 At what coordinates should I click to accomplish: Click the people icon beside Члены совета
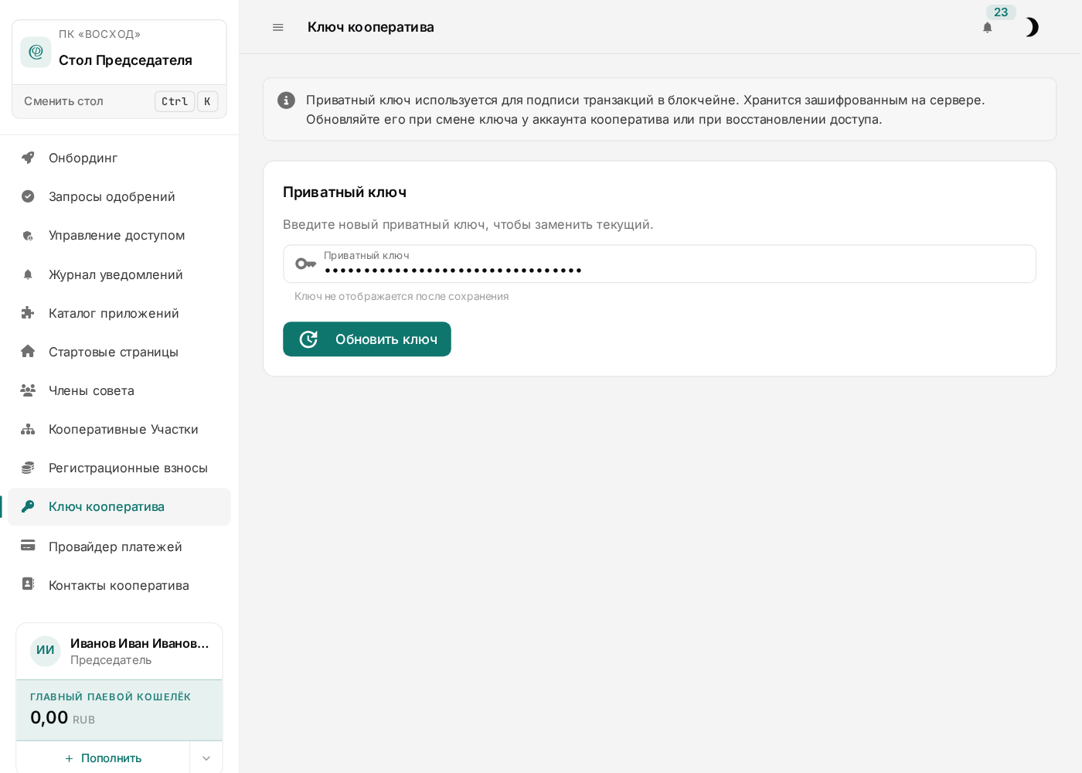point(28,390)
